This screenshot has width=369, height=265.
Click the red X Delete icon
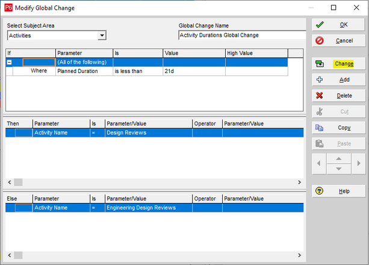[x=320, y=95]
